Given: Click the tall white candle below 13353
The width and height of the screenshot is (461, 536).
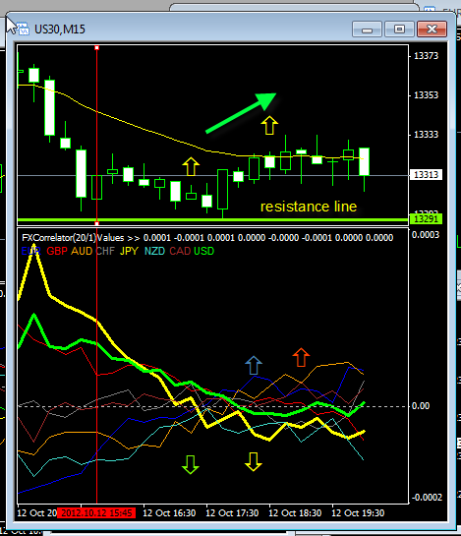Looking at the screenshot, I should 49,107.
